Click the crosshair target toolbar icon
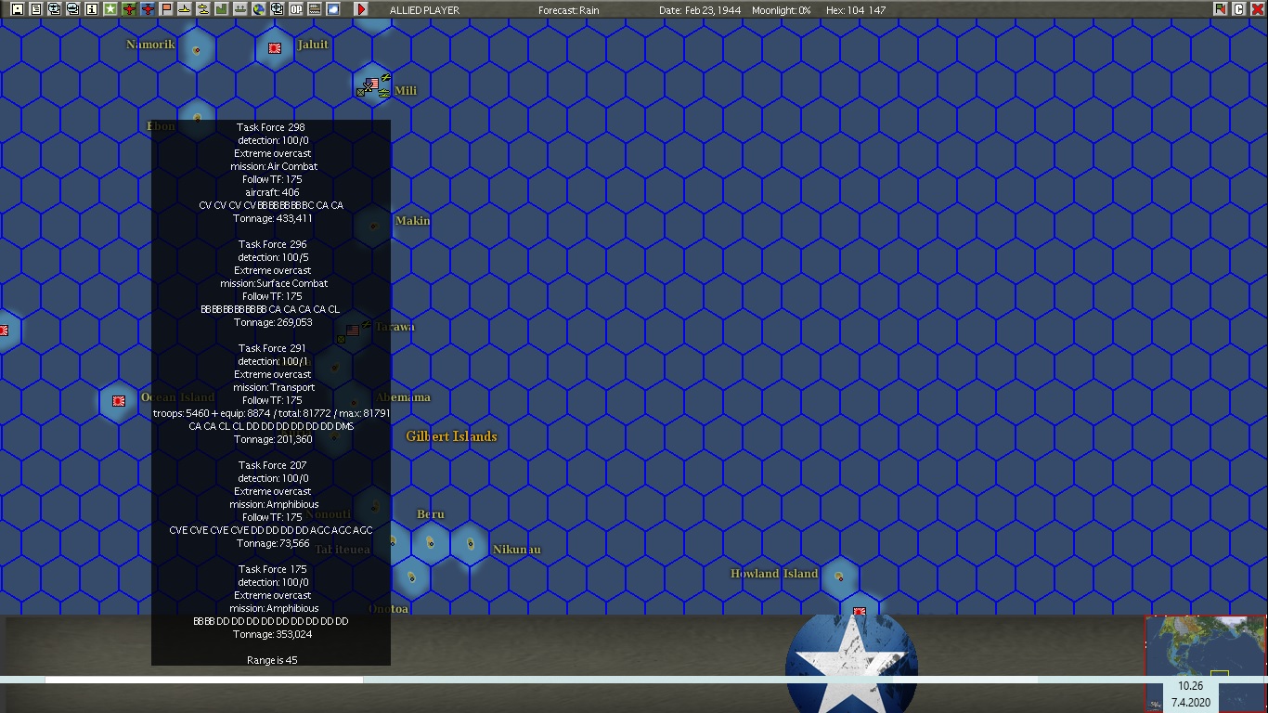This screenshot has height=713, width=1268. click(278, 9)
